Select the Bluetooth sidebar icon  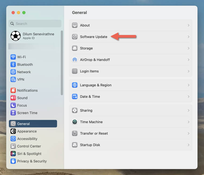point(13,64)
